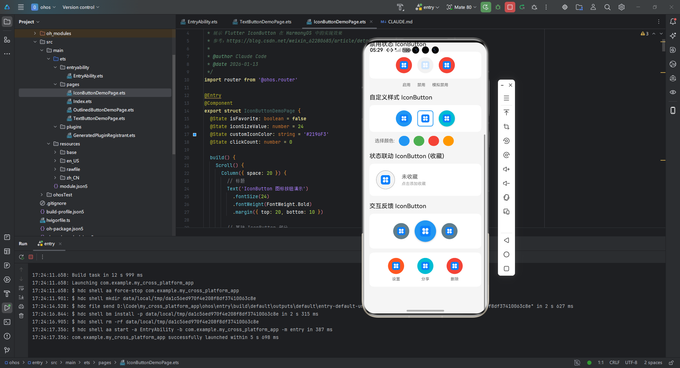Open the Terminal tool window icon
The image size is (680, 368).
(x=7, y=322)
